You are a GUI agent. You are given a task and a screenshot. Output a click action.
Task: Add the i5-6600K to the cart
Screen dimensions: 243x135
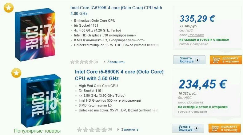pyautogui.click(x=225, y=128)
